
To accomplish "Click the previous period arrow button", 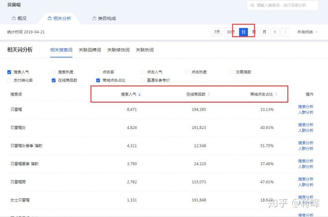I will [275, 32].
